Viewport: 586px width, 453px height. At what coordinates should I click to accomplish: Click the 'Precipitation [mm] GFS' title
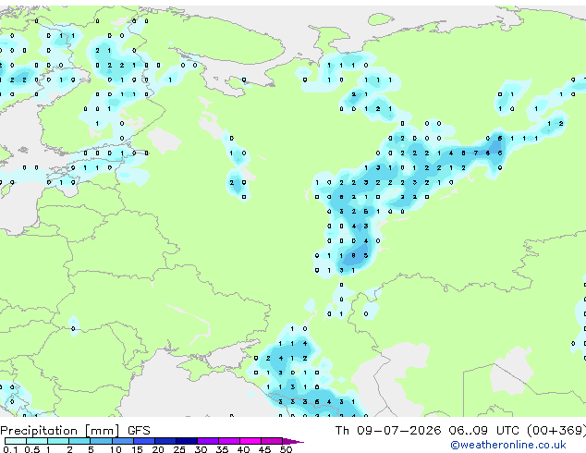tap(75, 431)
